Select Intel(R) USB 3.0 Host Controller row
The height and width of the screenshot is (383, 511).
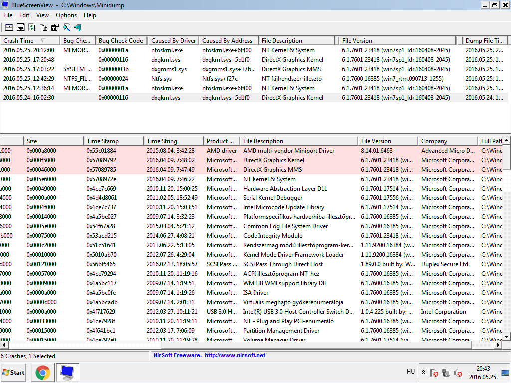tap(252, 311)
